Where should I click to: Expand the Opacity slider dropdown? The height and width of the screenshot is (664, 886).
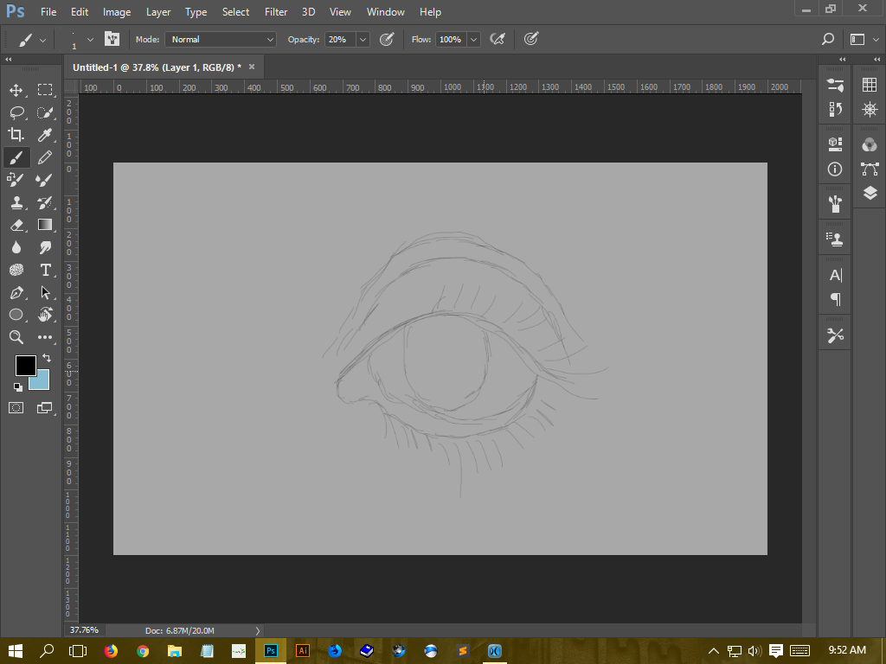click(x=362, y=39)
